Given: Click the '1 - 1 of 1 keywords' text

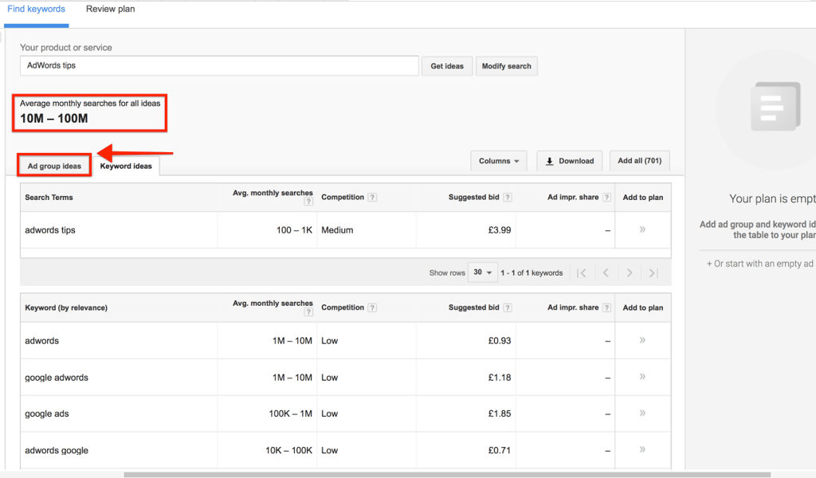Looking at the screenshot, I should 532,273.
